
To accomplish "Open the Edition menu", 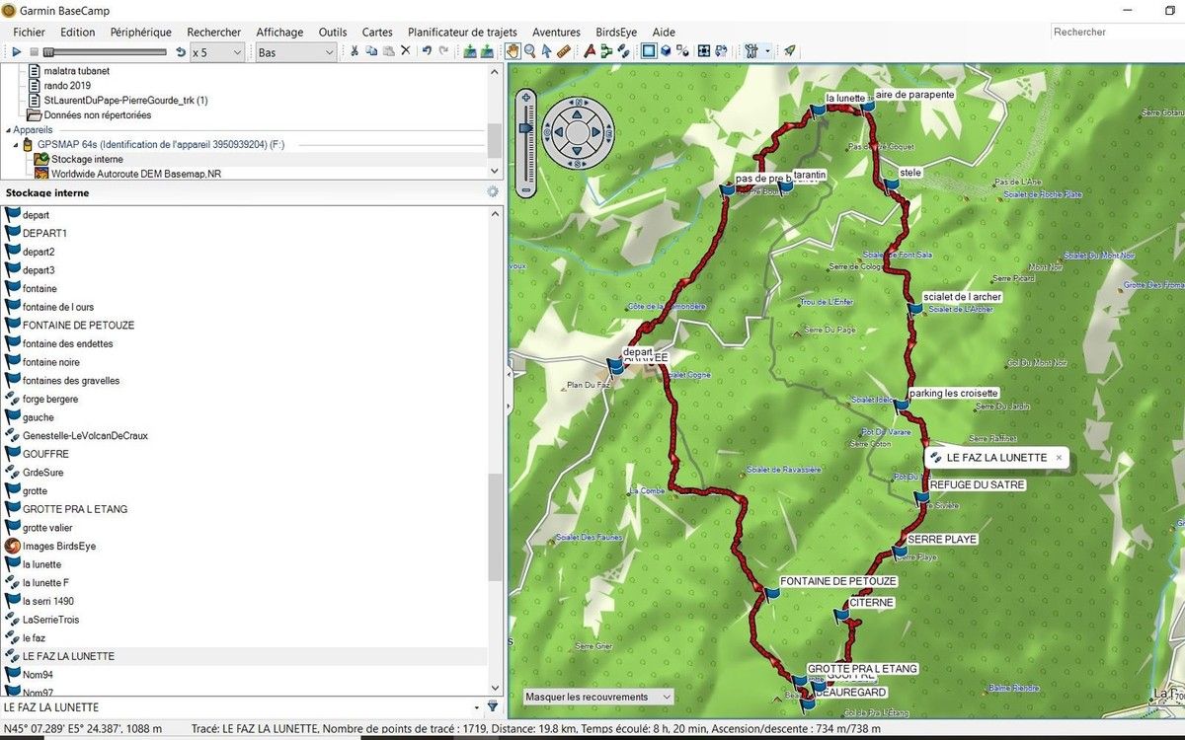I will (78, 32).
